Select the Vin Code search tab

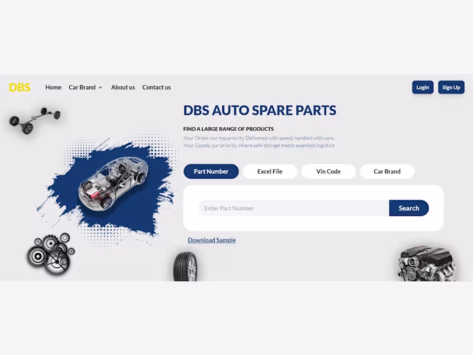coord(328,171)
